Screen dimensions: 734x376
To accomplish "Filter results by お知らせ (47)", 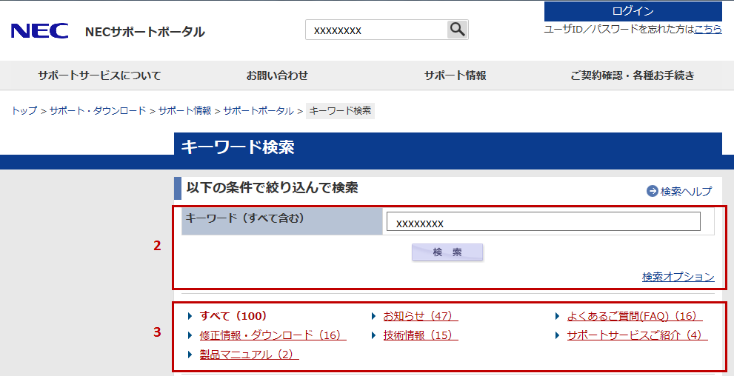I will point(417,316).
